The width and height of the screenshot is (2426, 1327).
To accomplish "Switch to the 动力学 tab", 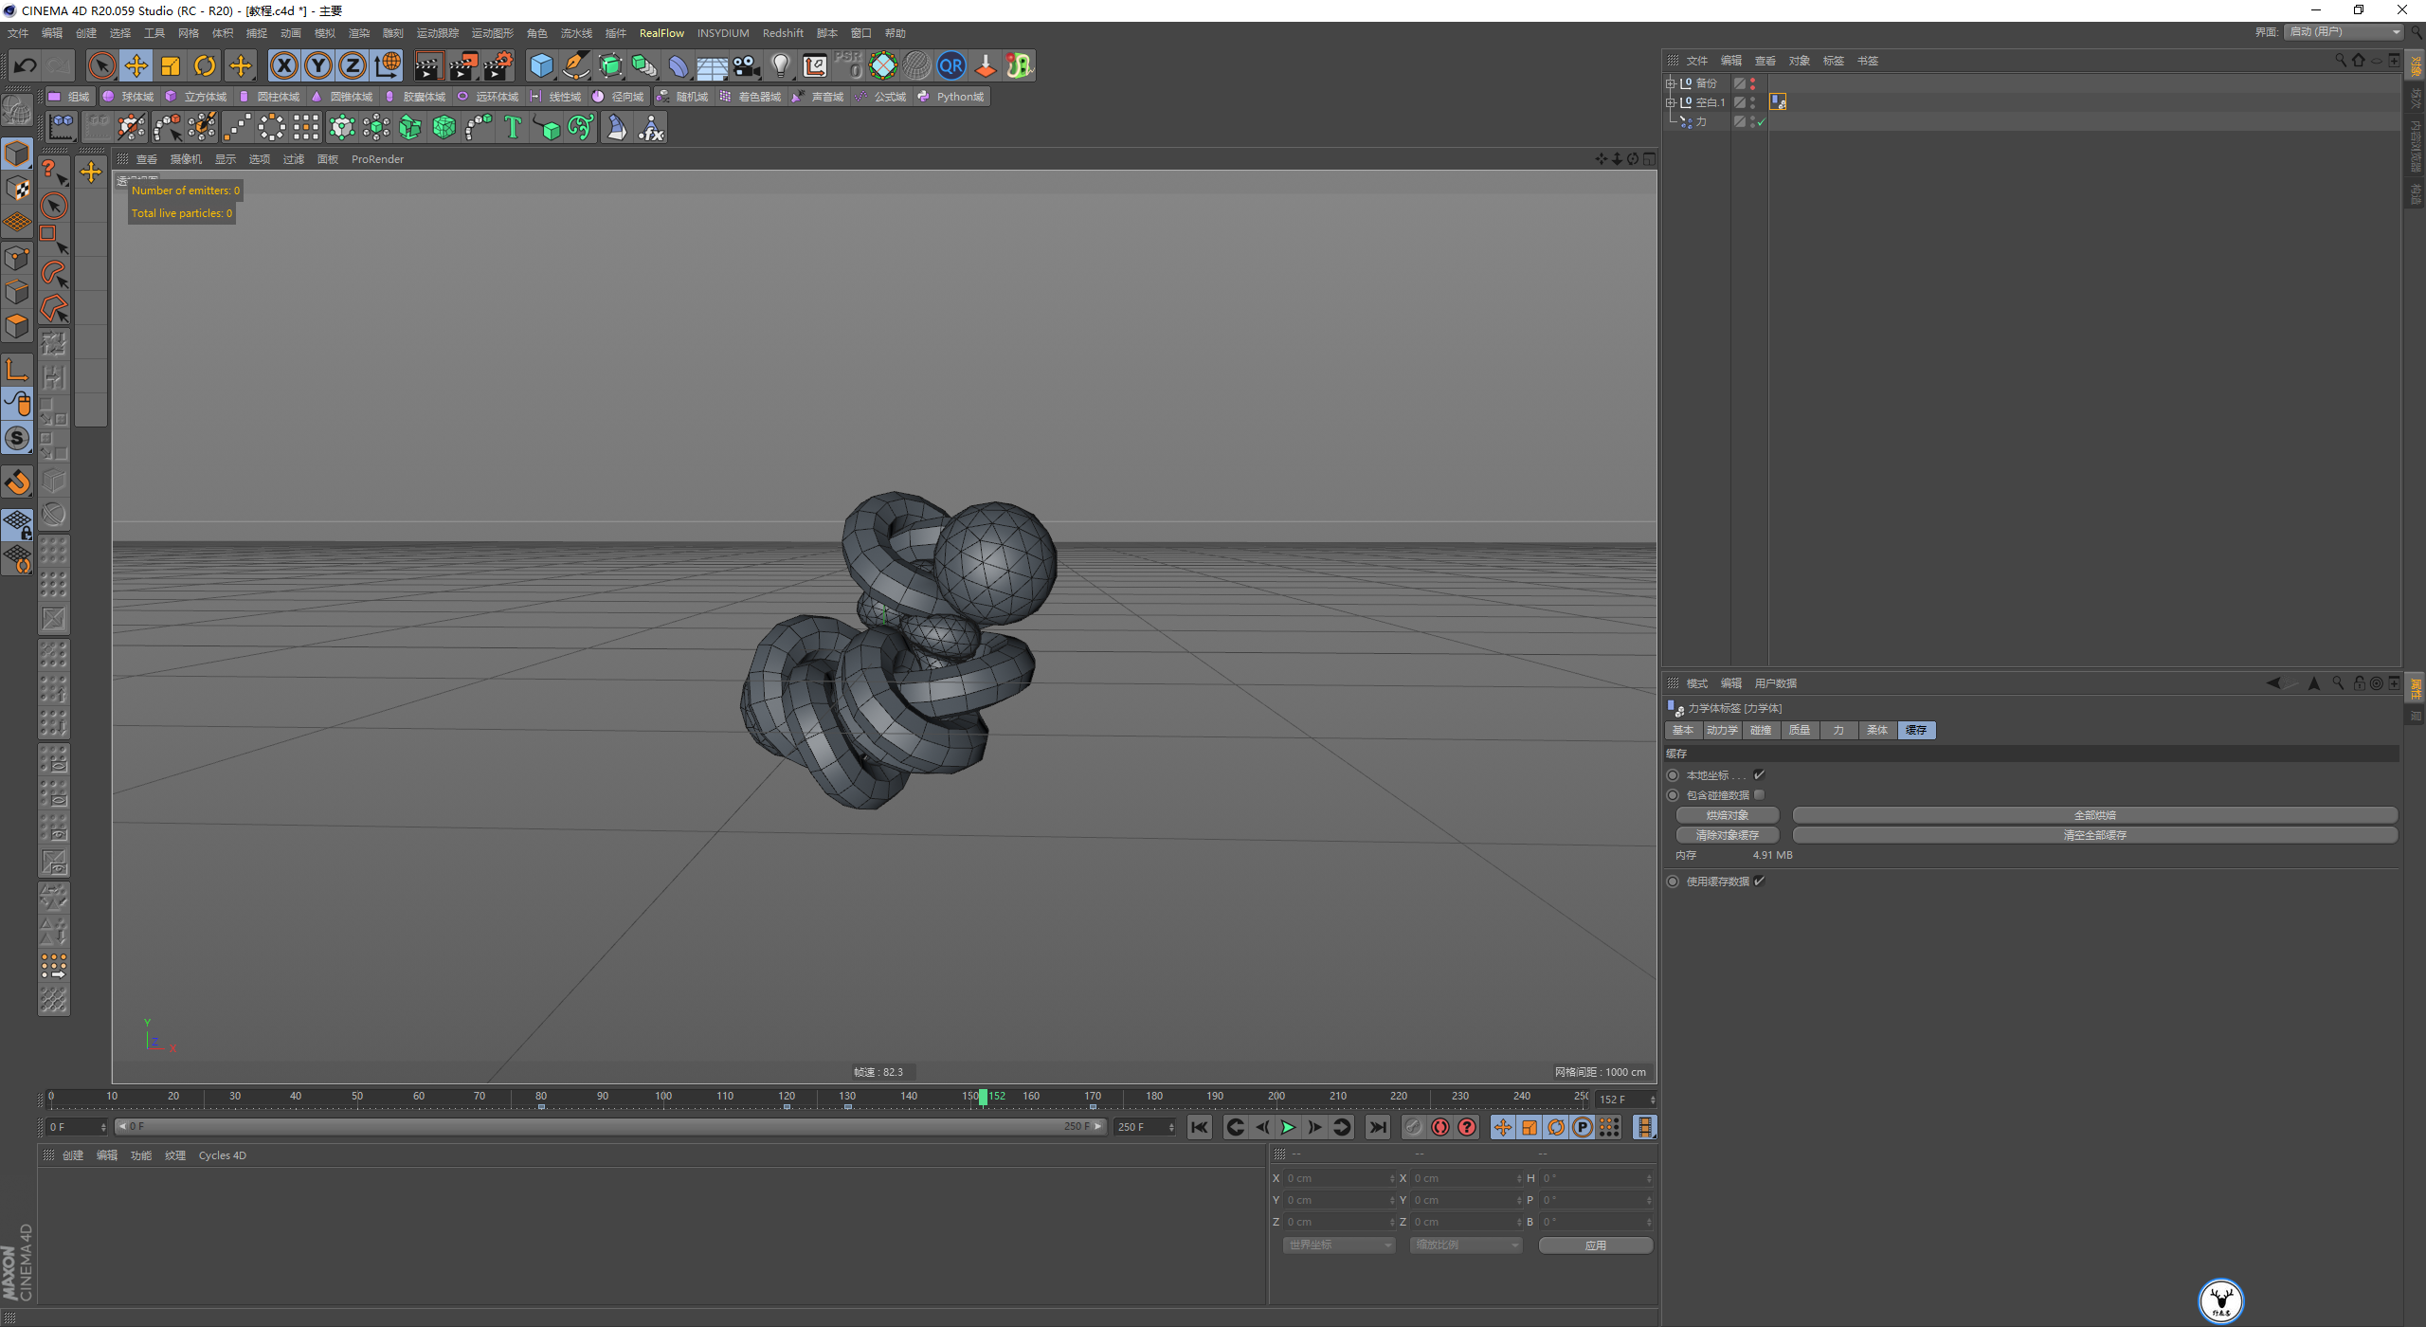I will click(x=1722, y=730).
